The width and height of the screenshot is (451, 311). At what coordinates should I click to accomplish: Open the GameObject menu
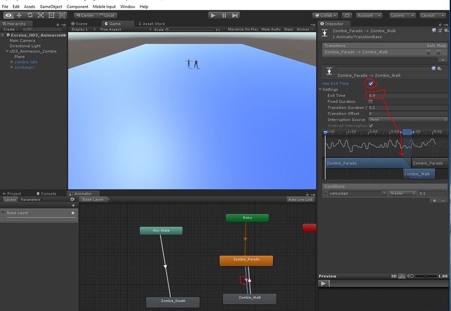(x=51, y=6)
